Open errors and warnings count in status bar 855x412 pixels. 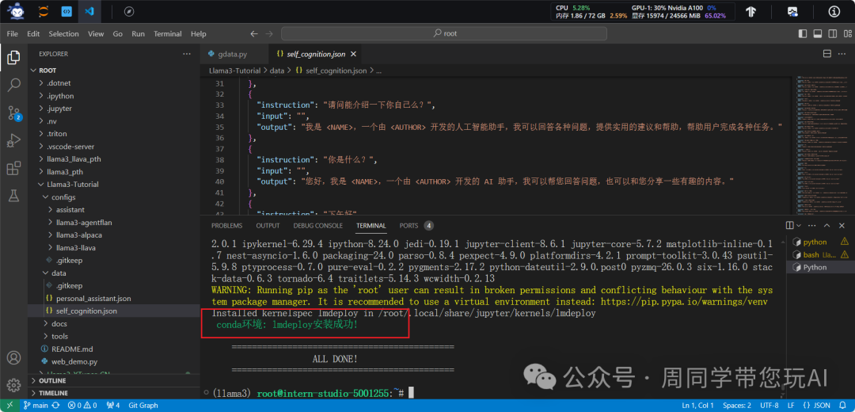pos(82,406)
